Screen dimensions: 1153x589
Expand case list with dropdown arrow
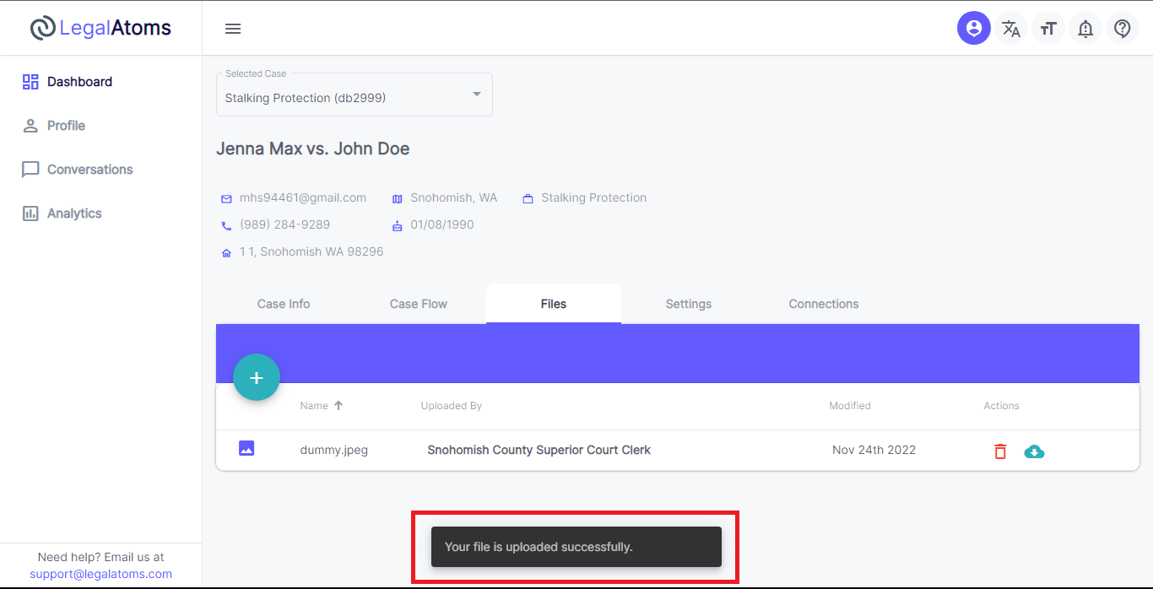477,94
